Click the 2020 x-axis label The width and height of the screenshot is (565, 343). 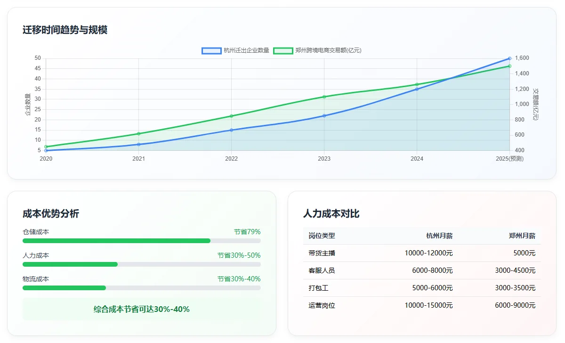tap(46, 159)
